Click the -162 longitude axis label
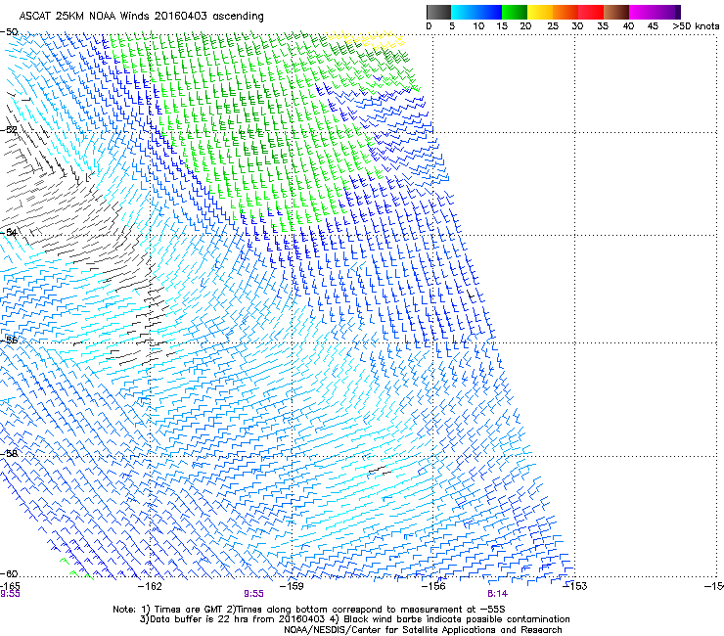This screenshot has height=636, width=724. point(151,586)
